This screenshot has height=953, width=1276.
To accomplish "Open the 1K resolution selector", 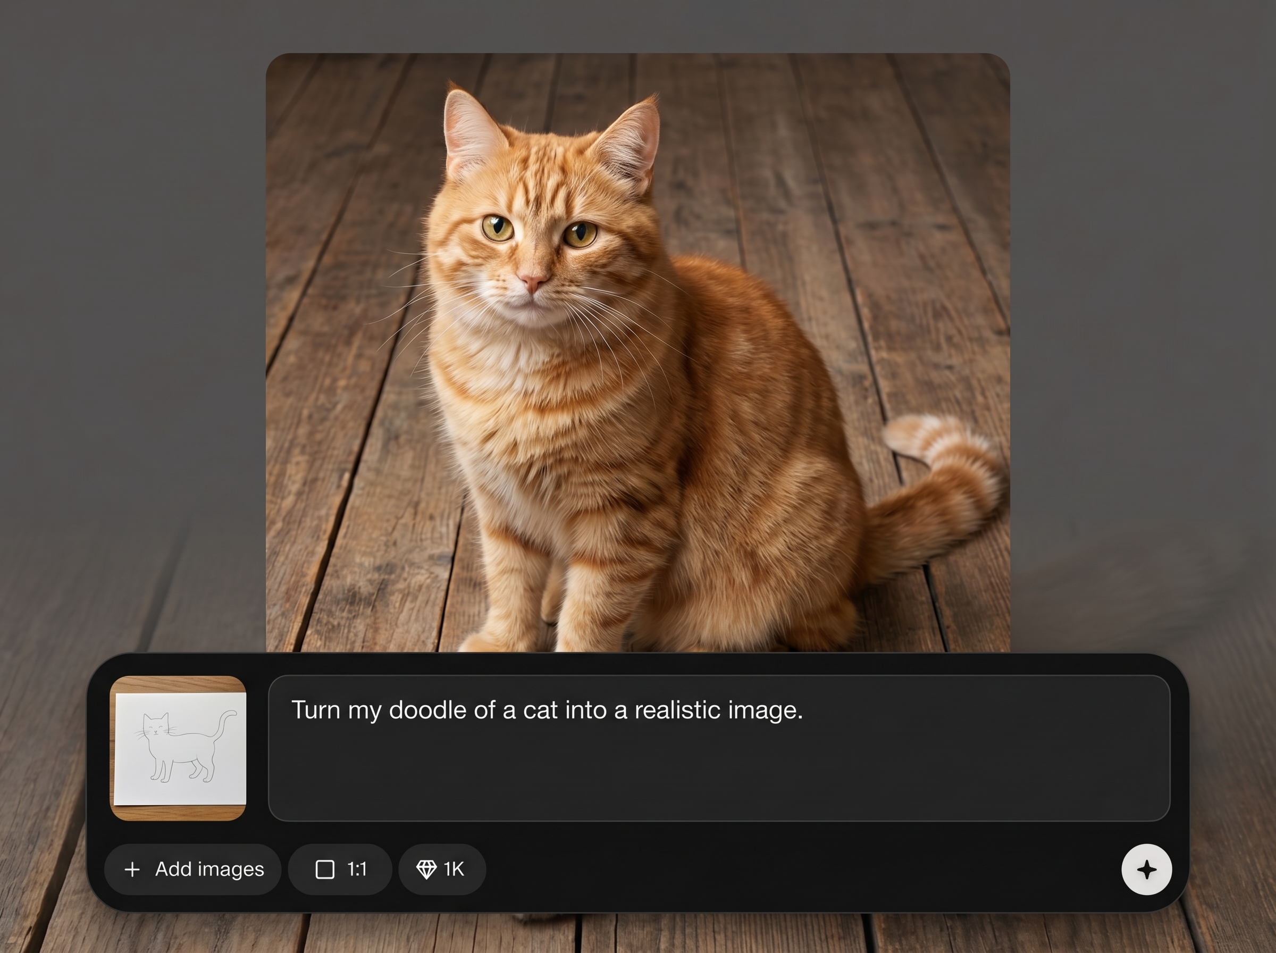I will click(x=442, y=869).
